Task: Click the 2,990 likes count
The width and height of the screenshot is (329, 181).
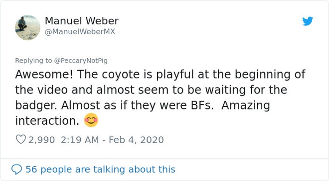Action: click(41, 140)
